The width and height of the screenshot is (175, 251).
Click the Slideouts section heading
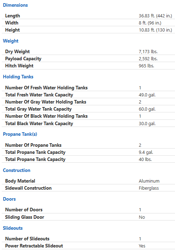coord(13,228)
